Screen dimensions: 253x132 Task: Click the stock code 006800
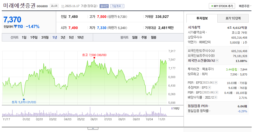[x=42, y=6]
